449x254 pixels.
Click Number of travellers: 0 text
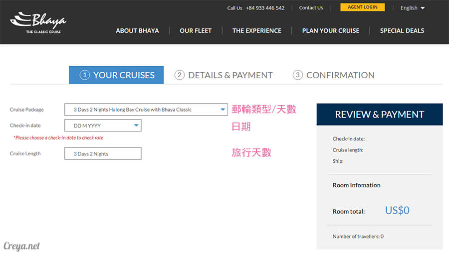pos(358,236)
